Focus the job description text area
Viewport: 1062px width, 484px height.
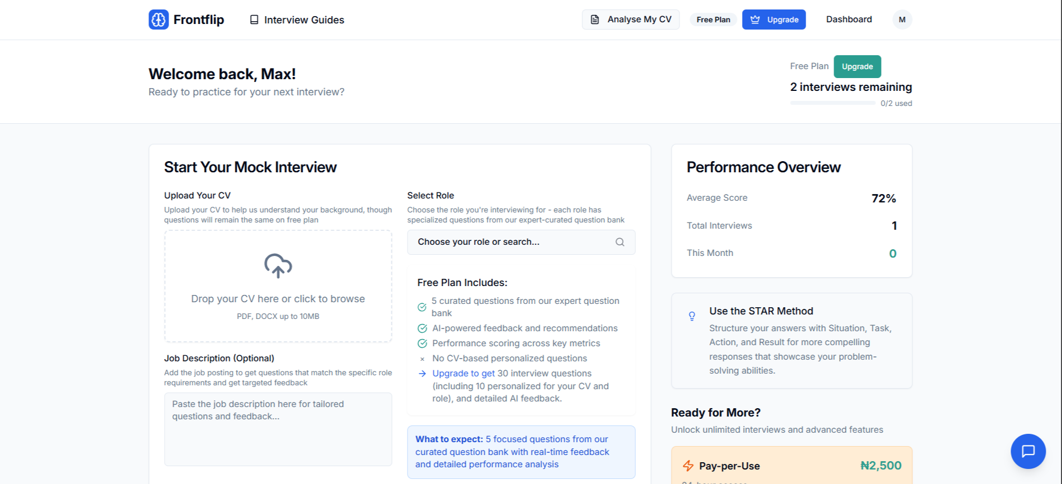[x=278, y=429]
